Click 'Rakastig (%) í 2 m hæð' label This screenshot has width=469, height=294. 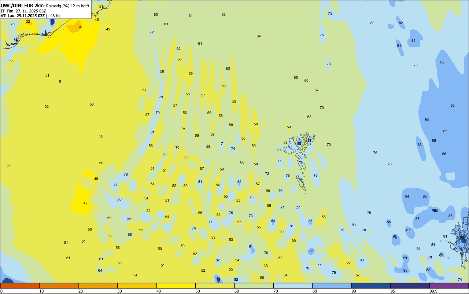[67, 6]
